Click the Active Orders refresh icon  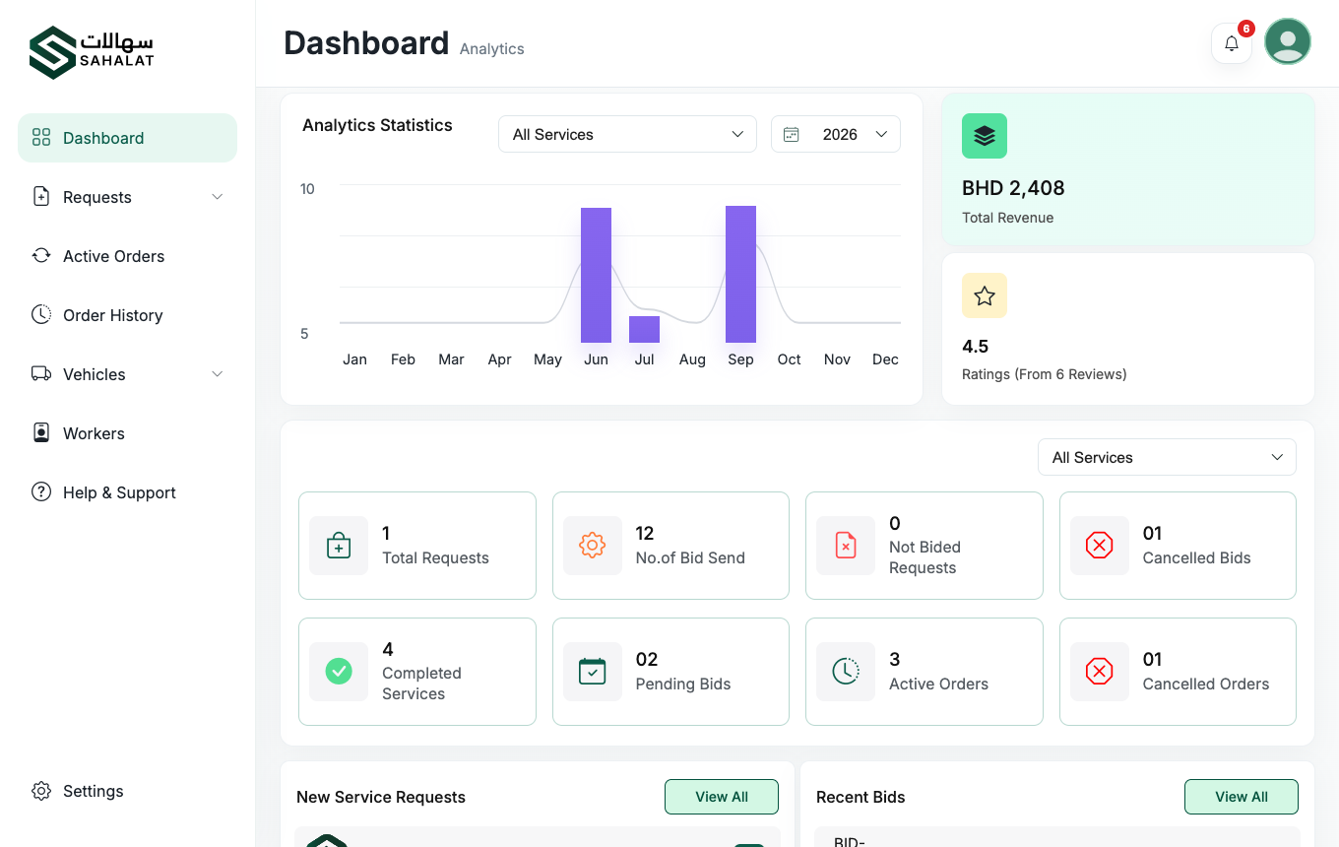(41, 256)
